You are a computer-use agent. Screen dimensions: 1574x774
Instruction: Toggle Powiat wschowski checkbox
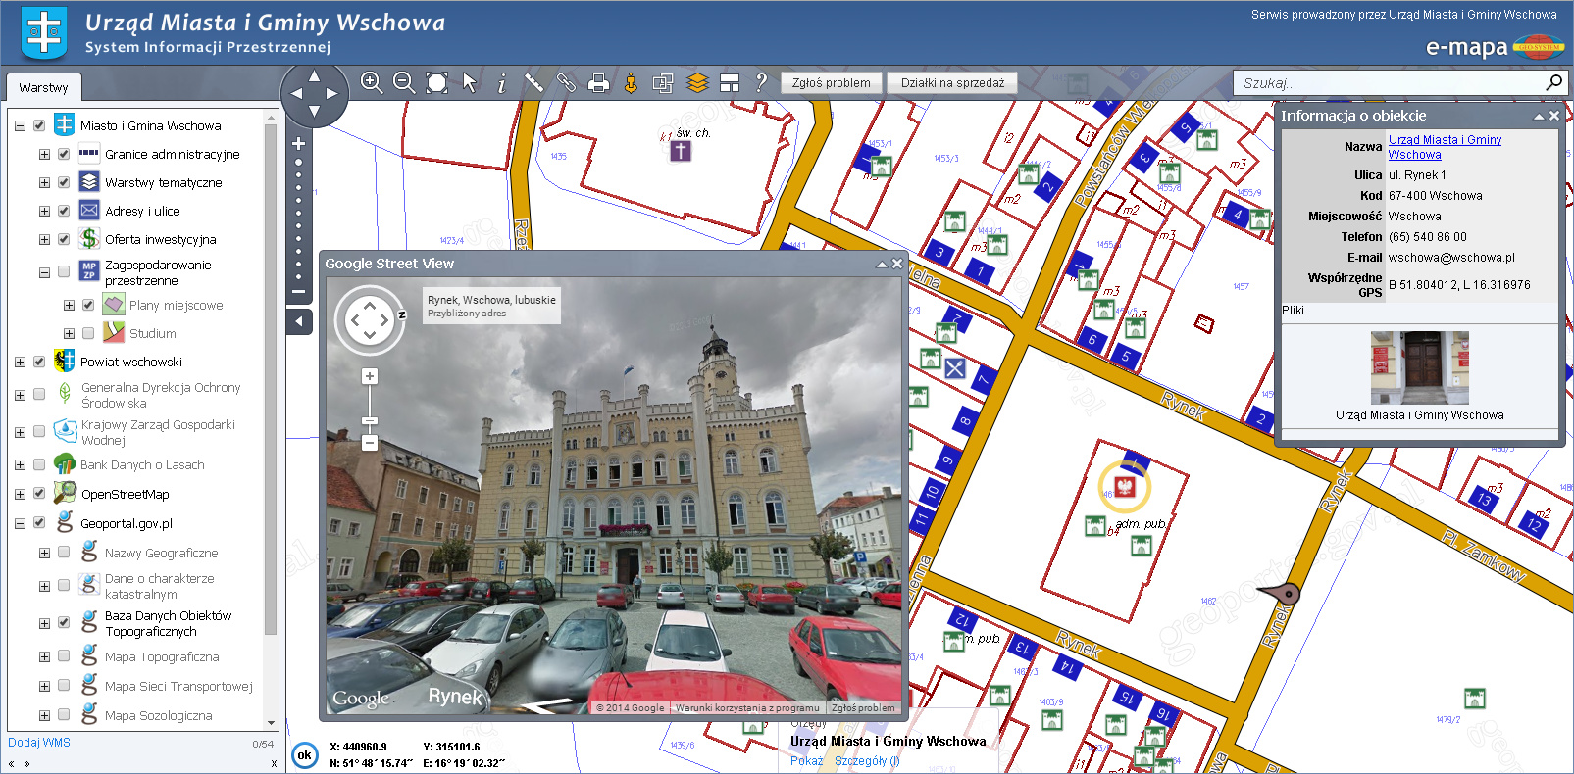pos(39,362)
